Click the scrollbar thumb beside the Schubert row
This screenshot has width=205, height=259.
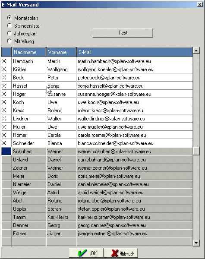[x=196, y=151]
